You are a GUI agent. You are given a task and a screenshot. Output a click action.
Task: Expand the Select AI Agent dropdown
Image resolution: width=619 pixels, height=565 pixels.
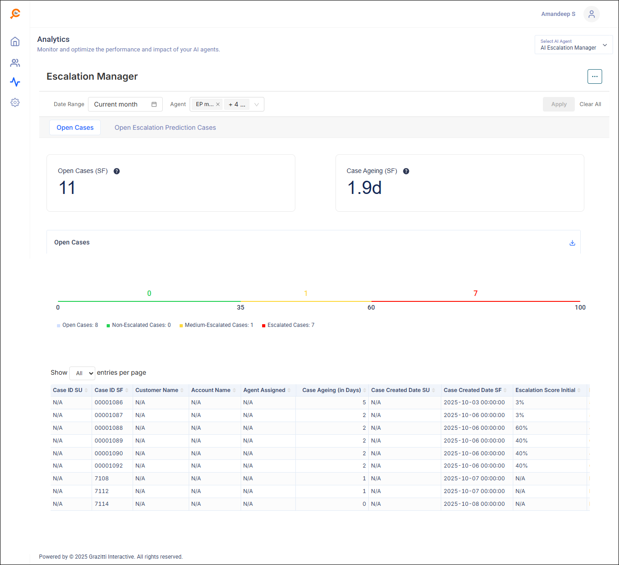(x=573, y=45)
